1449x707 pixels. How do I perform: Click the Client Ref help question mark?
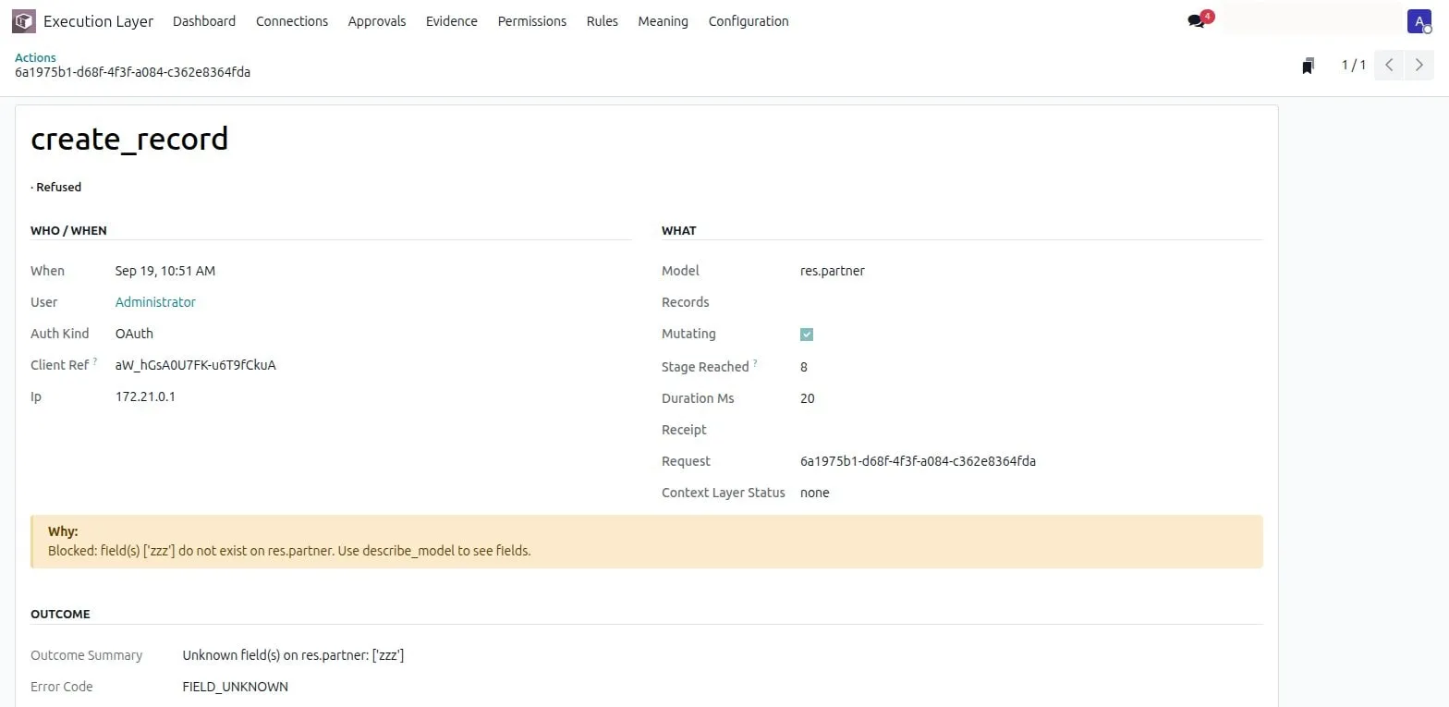(95, 361)
